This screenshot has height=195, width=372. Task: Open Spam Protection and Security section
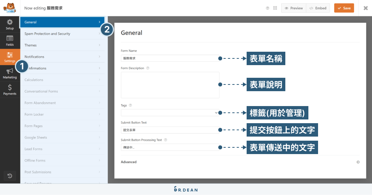point(62,34)
